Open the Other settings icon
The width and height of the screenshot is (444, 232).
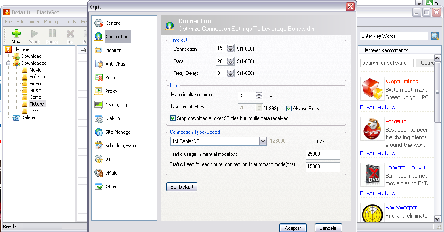pos(99,186)
